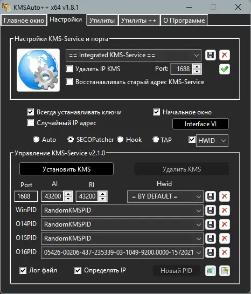Open the Excel-style export icon near Новый PID
Screen dimensions: 251x294
click(211, 271)
